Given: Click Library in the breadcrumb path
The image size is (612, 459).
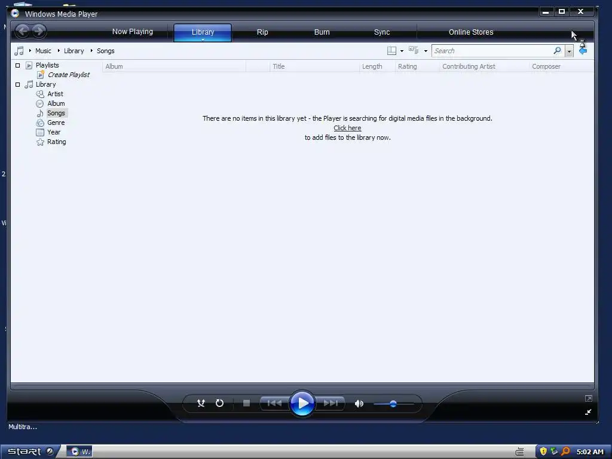Looking at the screenshot, I should pyautogui.click(x=74, y=51).
